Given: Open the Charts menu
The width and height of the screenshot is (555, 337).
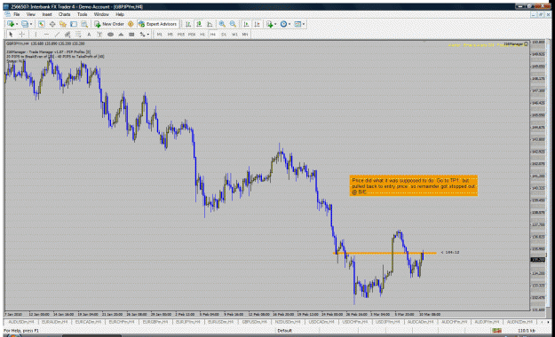Looking at the screenshot, I should (65, 14).
